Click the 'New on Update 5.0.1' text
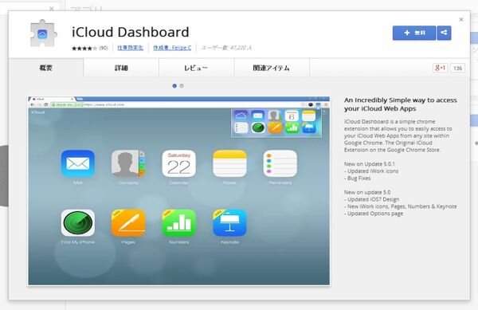Viewport: 478px width, 310px height. 369,164
